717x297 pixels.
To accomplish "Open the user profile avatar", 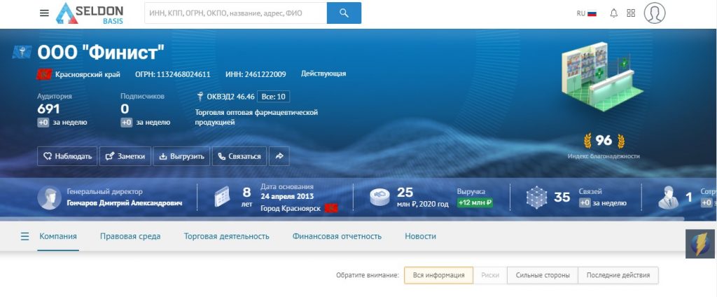I will pos(655,13).
